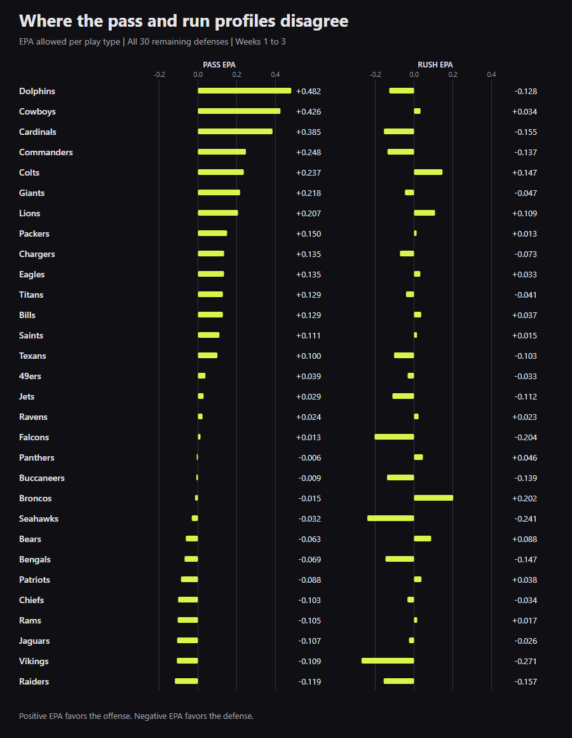Click the Lions +0.109 rush value
572x738 pixels.
pyautogui.click(x=524, y=213)
